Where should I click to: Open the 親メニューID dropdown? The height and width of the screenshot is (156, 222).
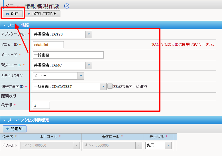click(89, 65)
